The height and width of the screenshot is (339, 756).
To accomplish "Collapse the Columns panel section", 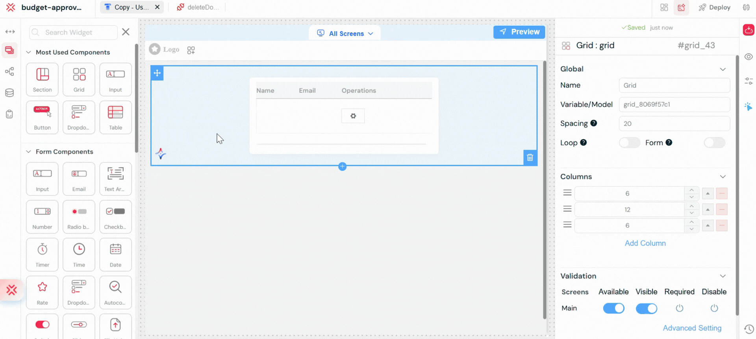I will (x=723, y=177).
